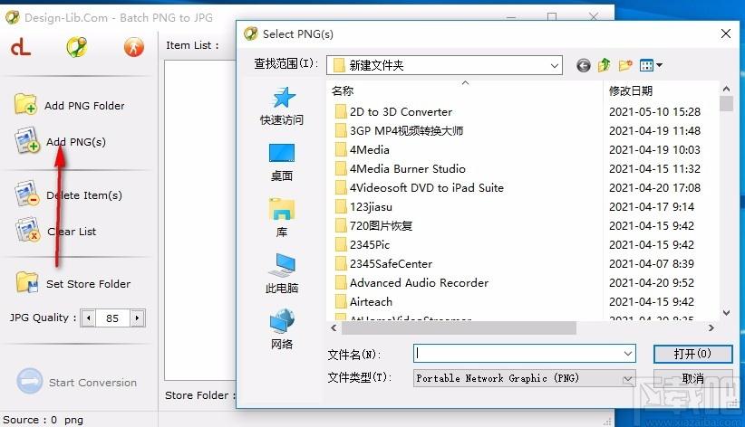
Task: Create new folder in dialog toolbar
Action: [x=625, y=65]
